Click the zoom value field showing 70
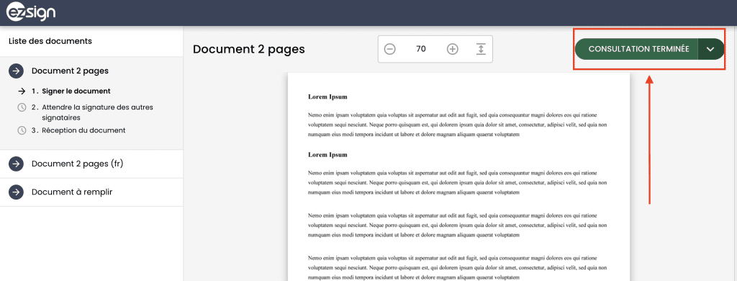The height and width of the screenshot is (281, 737). (421, 49)
